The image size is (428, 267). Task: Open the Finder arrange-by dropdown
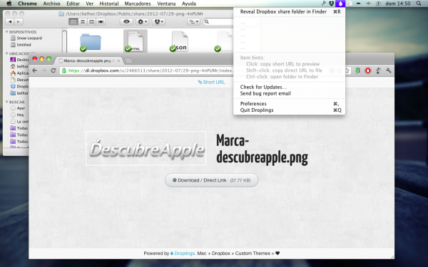(x=193, y=21)
